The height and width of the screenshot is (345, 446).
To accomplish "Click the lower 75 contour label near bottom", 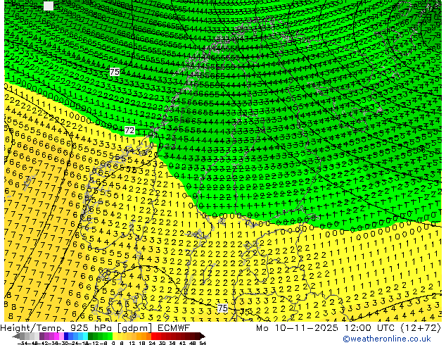I will click(x=222, y=308).
